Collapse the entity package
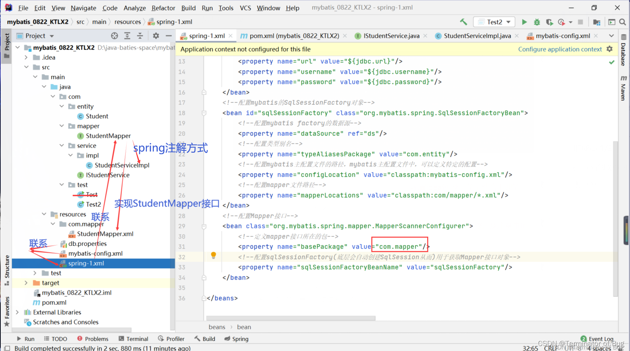 coord(62,106)
